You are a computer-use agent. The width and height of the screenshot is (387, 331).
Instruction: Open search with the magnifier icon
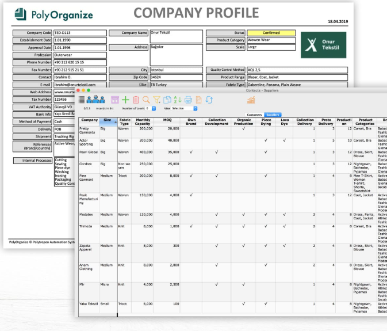coord(146,100)
